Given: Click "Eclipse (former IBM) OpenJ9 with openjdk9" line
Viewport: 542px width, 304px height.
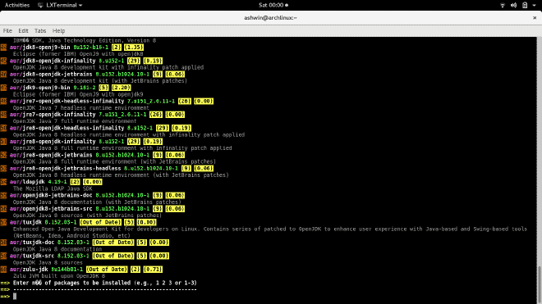Looking at the screenshot, I should point(78,94).
